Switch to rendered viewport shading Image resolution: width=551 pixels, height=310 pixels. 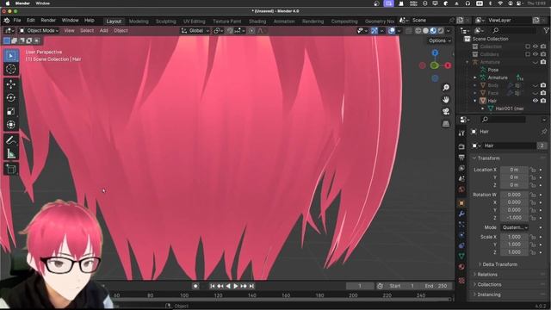pyautogui.click(x=441, y=31)
